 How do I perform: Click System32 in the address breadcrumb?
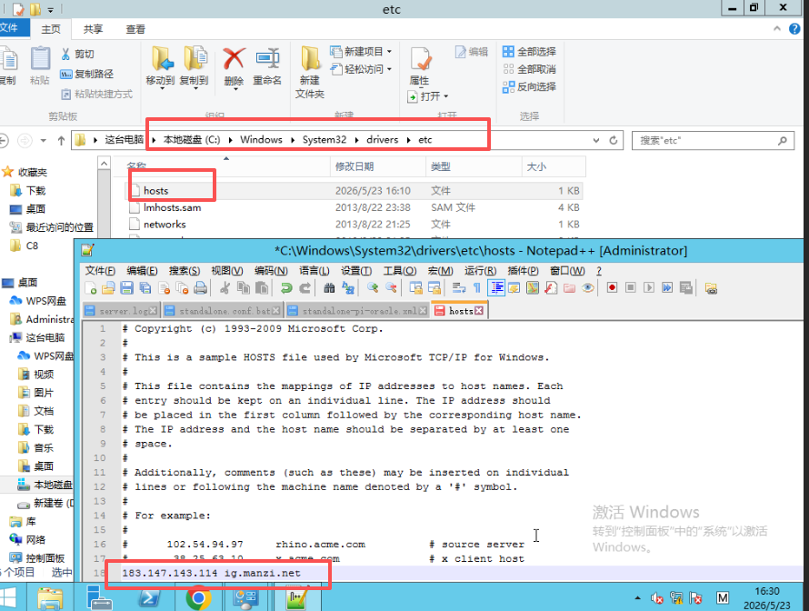coord(325,140)
